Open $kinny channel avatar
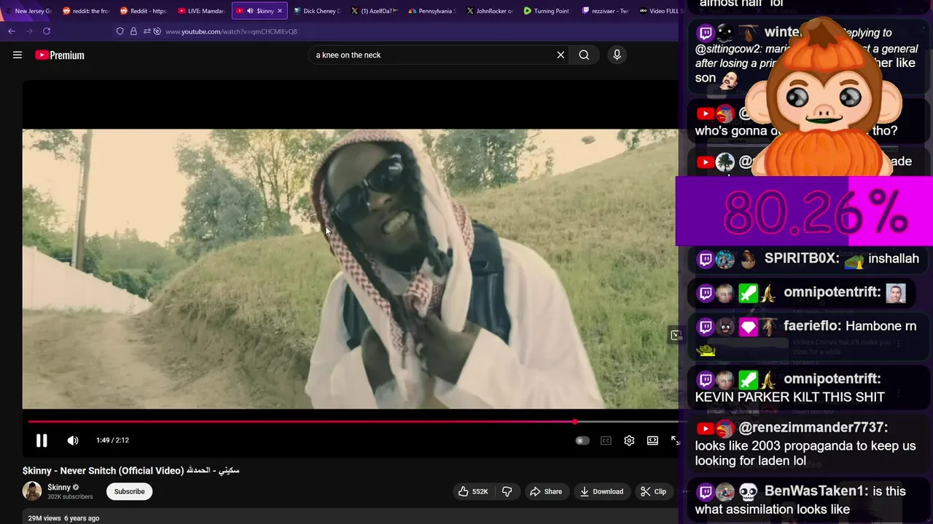933x524 pixels. (32, 491)
